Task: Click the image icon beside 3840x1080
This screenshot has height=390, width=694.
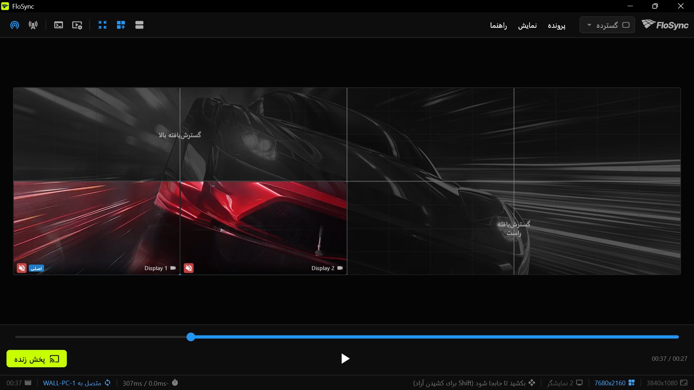Action: (684, 382)
